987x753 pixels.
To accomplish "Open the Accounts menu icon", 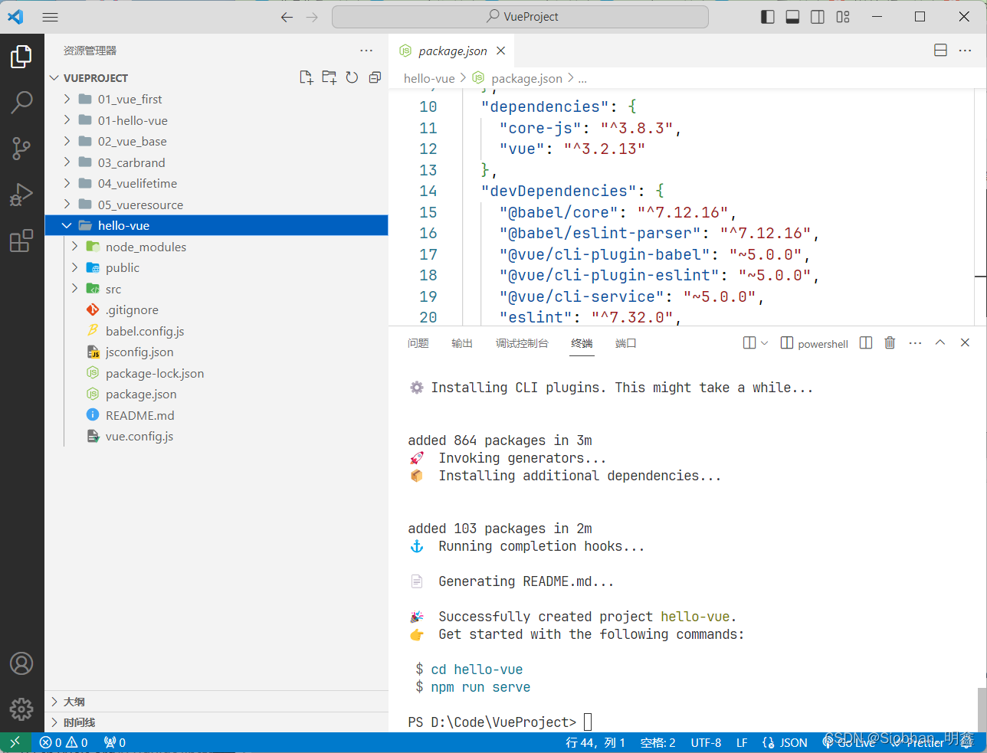I will 21,663.
